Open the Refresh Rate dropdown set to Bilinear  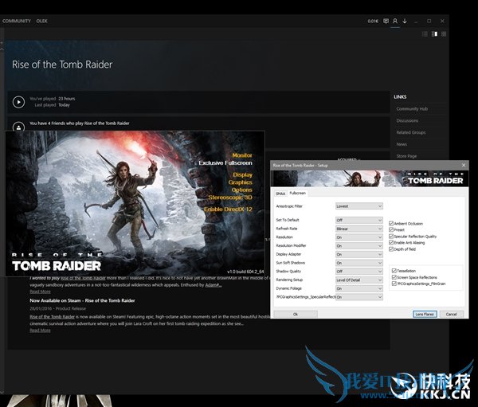pos(358,229)
